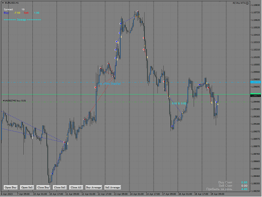Click the Sell Счет label
262x197 pixels.
[x=226, y=186]
